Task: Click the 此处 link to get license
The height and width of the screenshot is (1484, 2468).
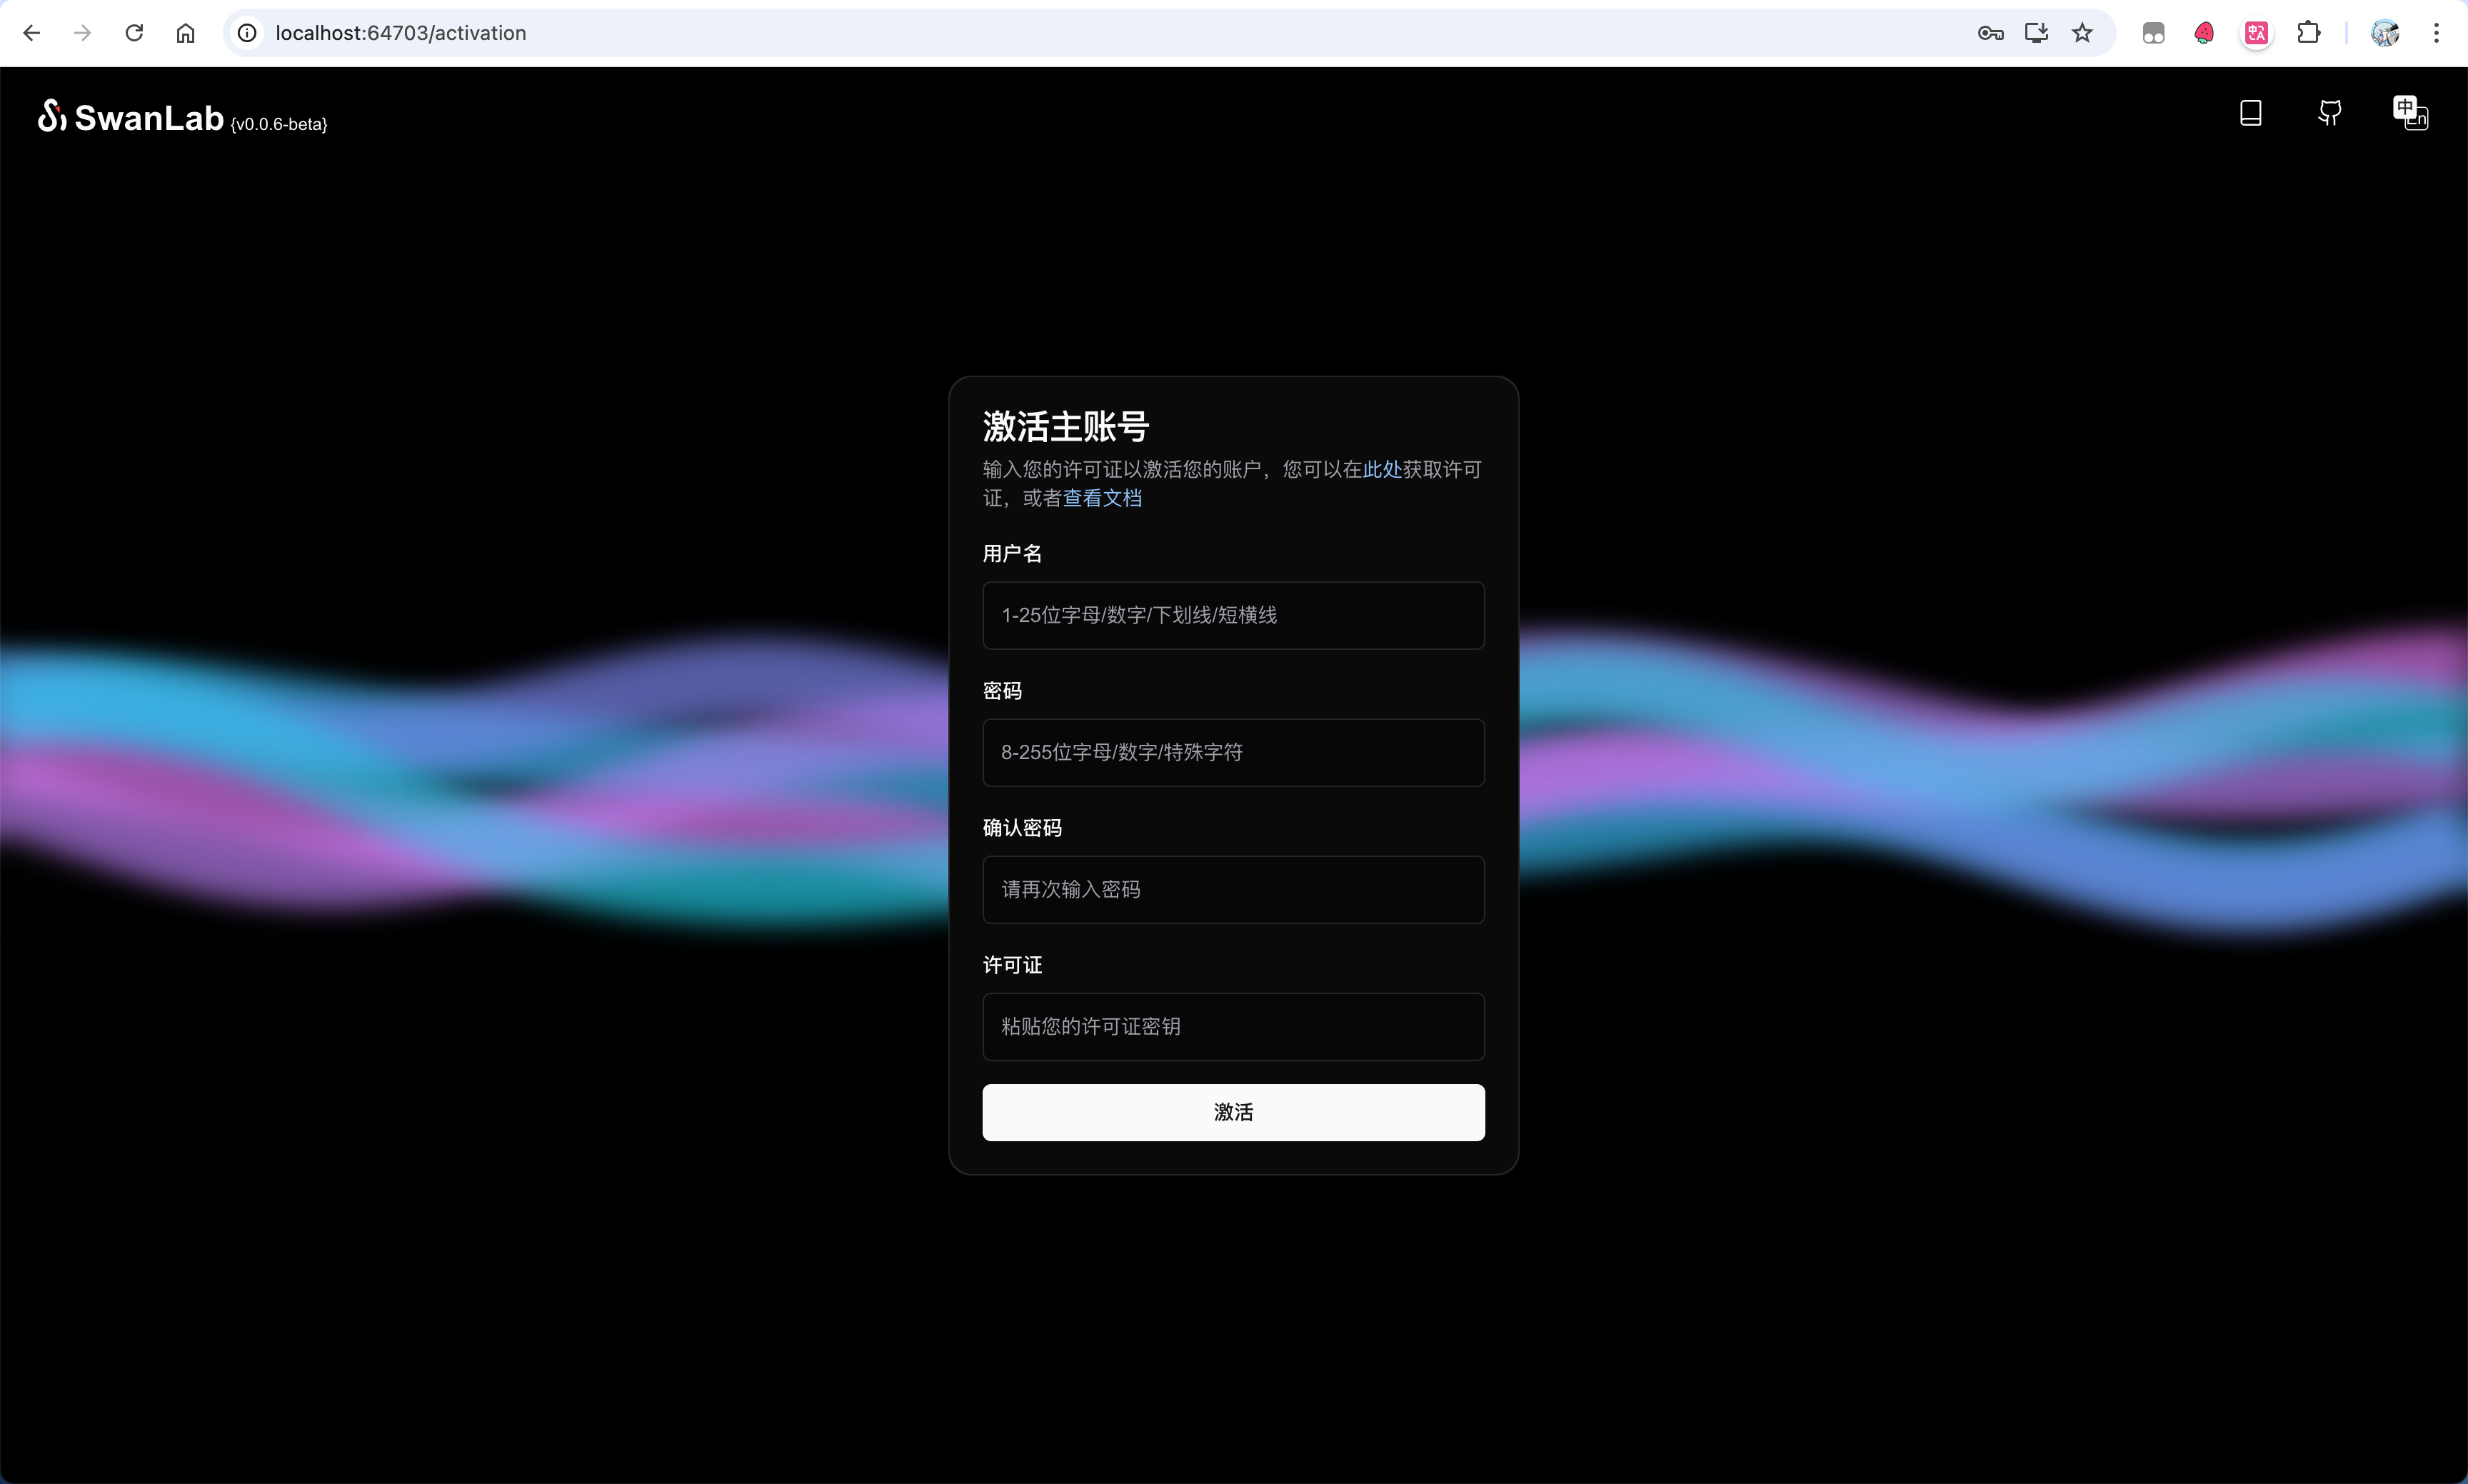Action: click(1382, 469)
